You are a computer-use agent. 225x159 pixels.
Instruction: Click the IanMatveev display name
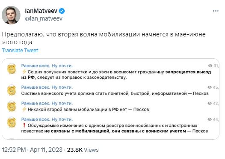pyautogui.click(x=41, y=11)
